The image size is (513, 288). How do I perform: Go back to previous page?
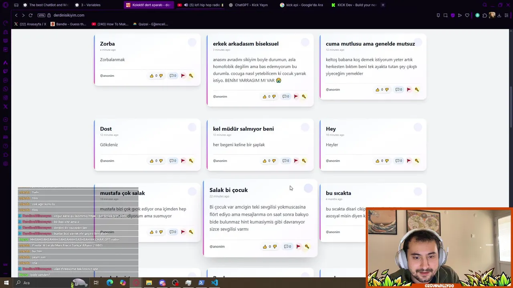coord(16,15)
